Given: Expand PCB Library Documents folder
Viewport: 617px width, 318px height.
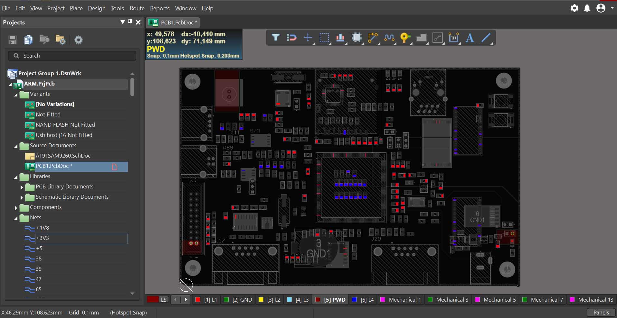Looking at the screenshot, I should coord(22,187).
